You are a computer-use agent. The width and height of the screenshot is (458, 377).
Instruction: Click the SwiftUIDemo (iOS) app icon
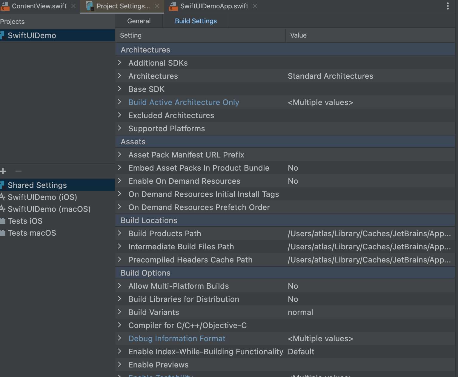click(2, 197)
